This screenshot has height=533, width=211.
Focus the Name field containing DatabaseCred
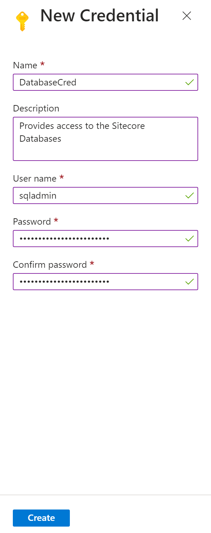coord(105,82)
